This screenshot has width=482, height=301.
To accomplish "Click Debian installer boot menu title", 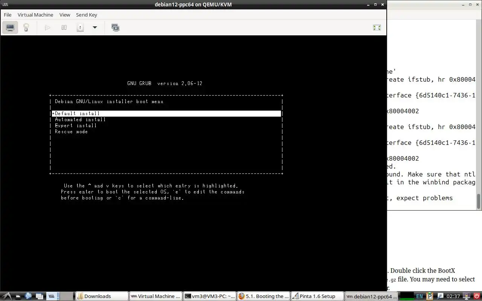I will coord(109,102).
